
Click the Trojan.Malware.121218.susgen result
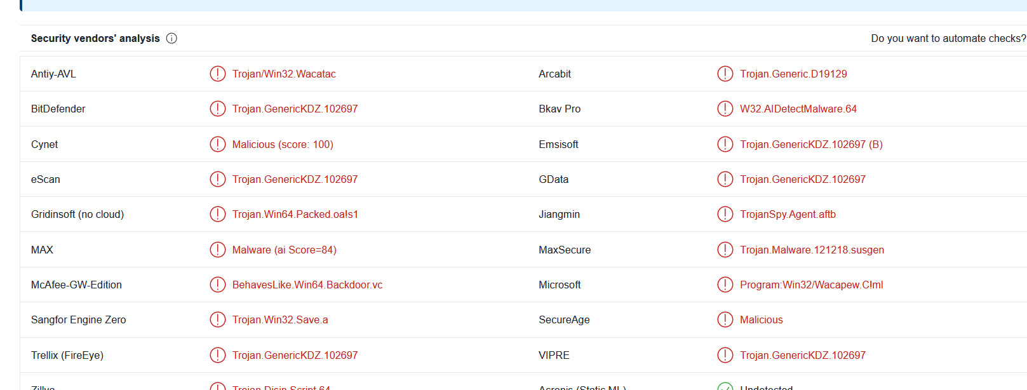pos(812,250)
